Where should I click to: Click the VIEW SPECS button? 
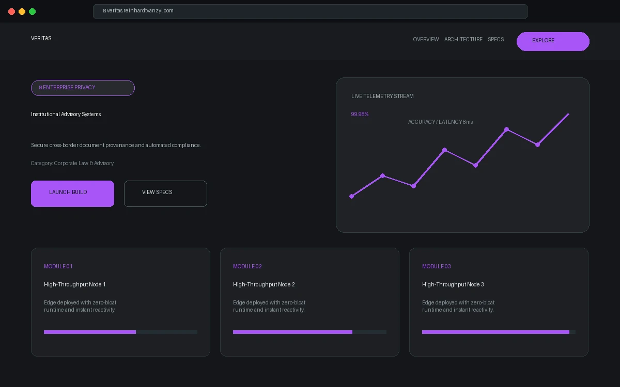click(165, 193)
